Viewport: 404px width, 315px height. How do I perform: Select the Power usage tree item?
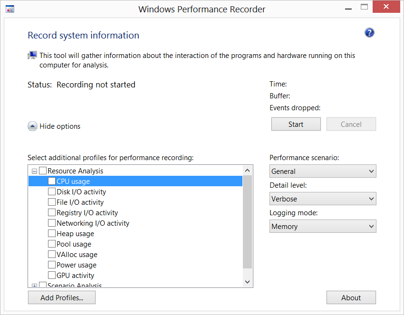[76, 265]
